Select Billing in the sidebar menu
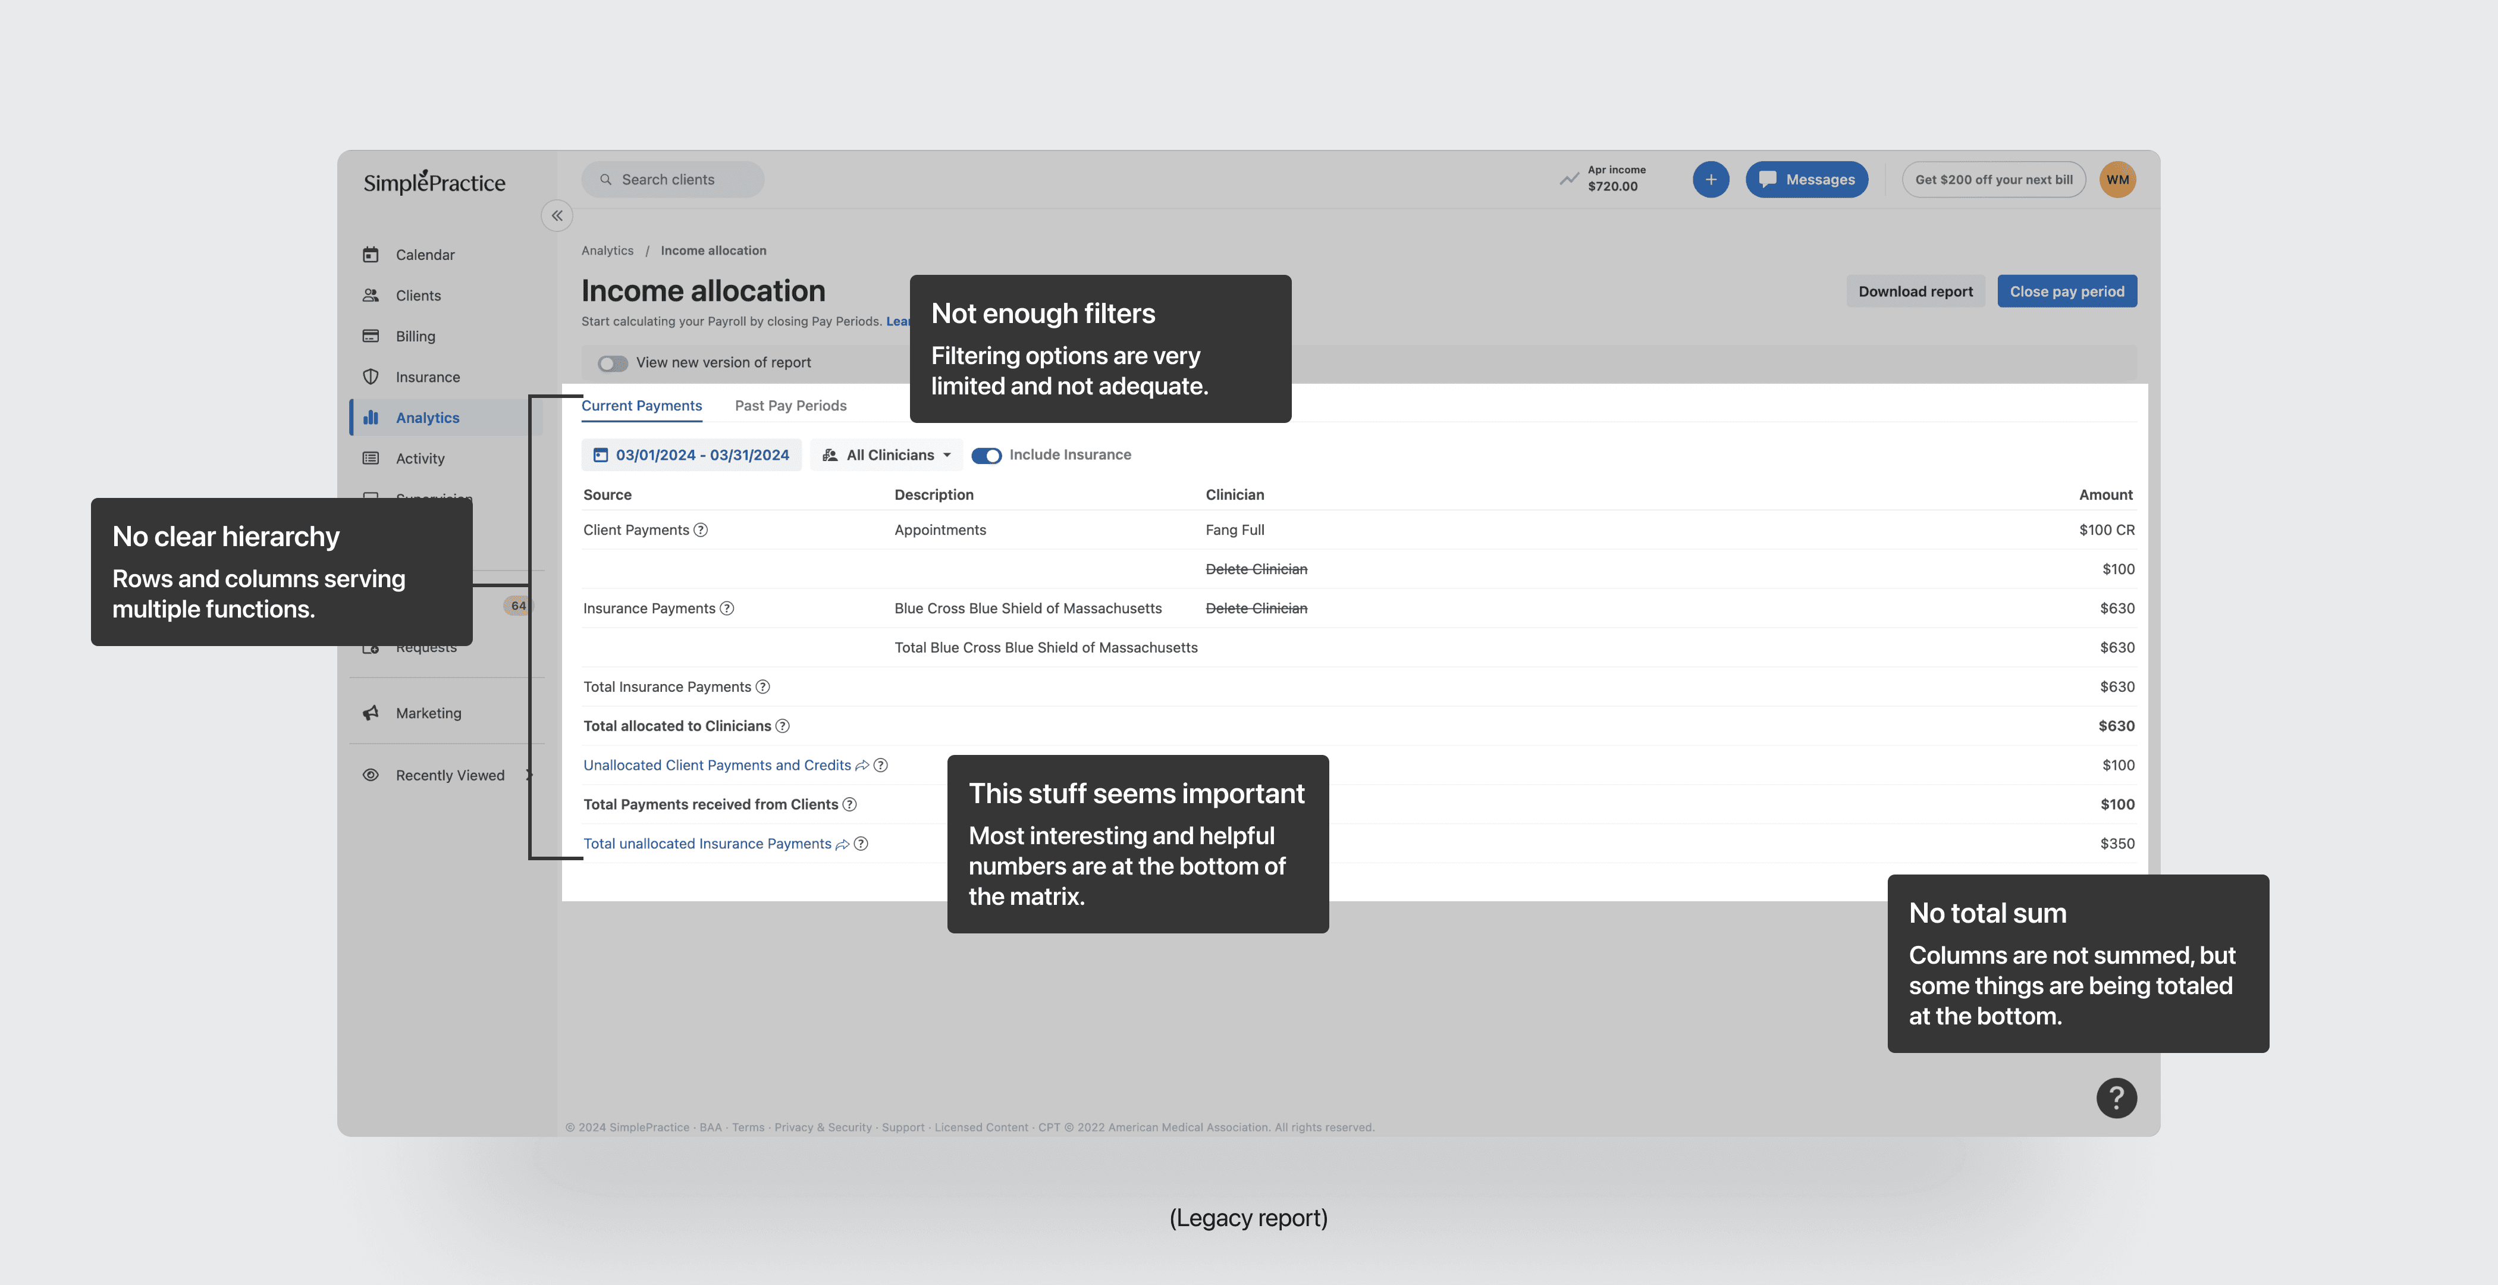Image resolution: width=2498 pixels, height=1285 pixels. 415,336
